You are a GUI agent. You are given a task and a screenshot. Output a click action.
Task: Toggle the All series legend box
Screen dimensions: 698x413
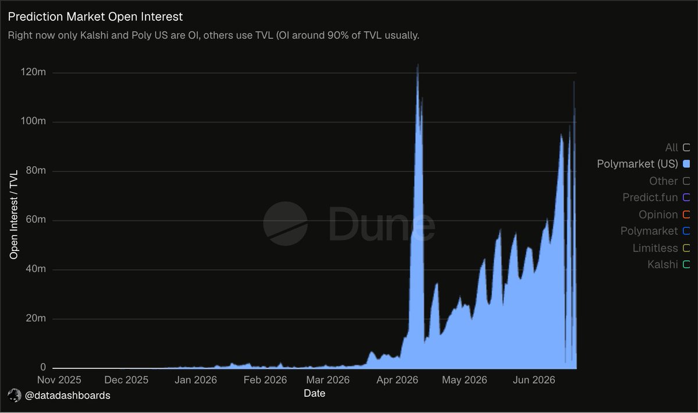pos(686,148)
